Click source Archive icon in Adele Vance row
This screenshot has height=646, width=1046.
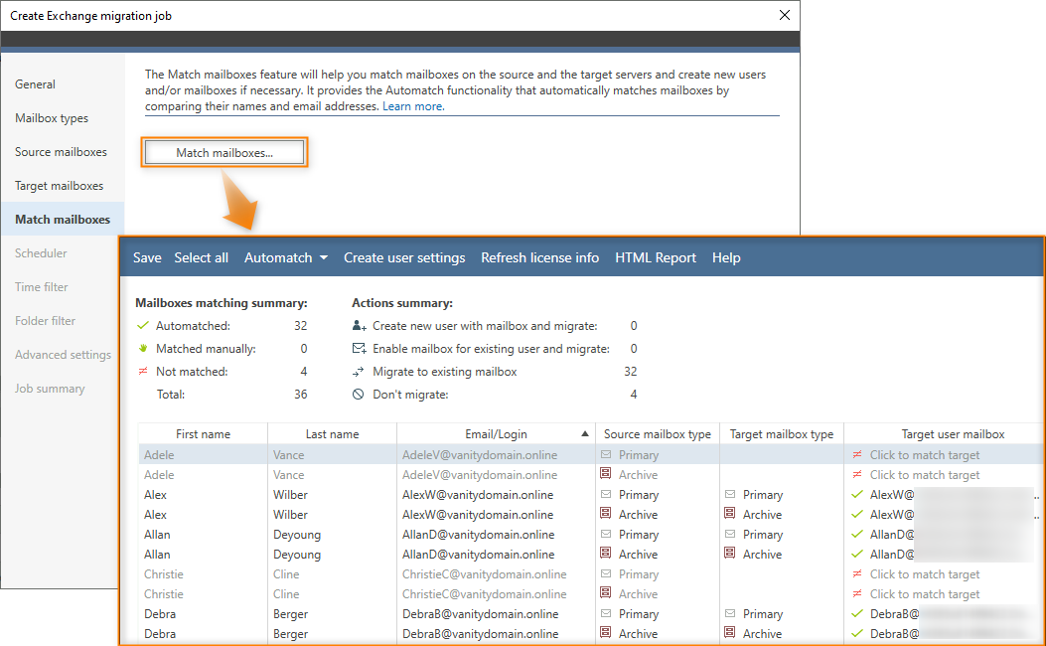pyautogui.click(x=606, y=474)
